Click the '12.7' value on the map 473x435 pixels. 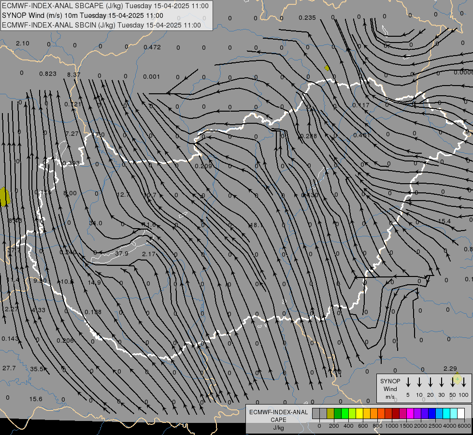coord(123,194)
